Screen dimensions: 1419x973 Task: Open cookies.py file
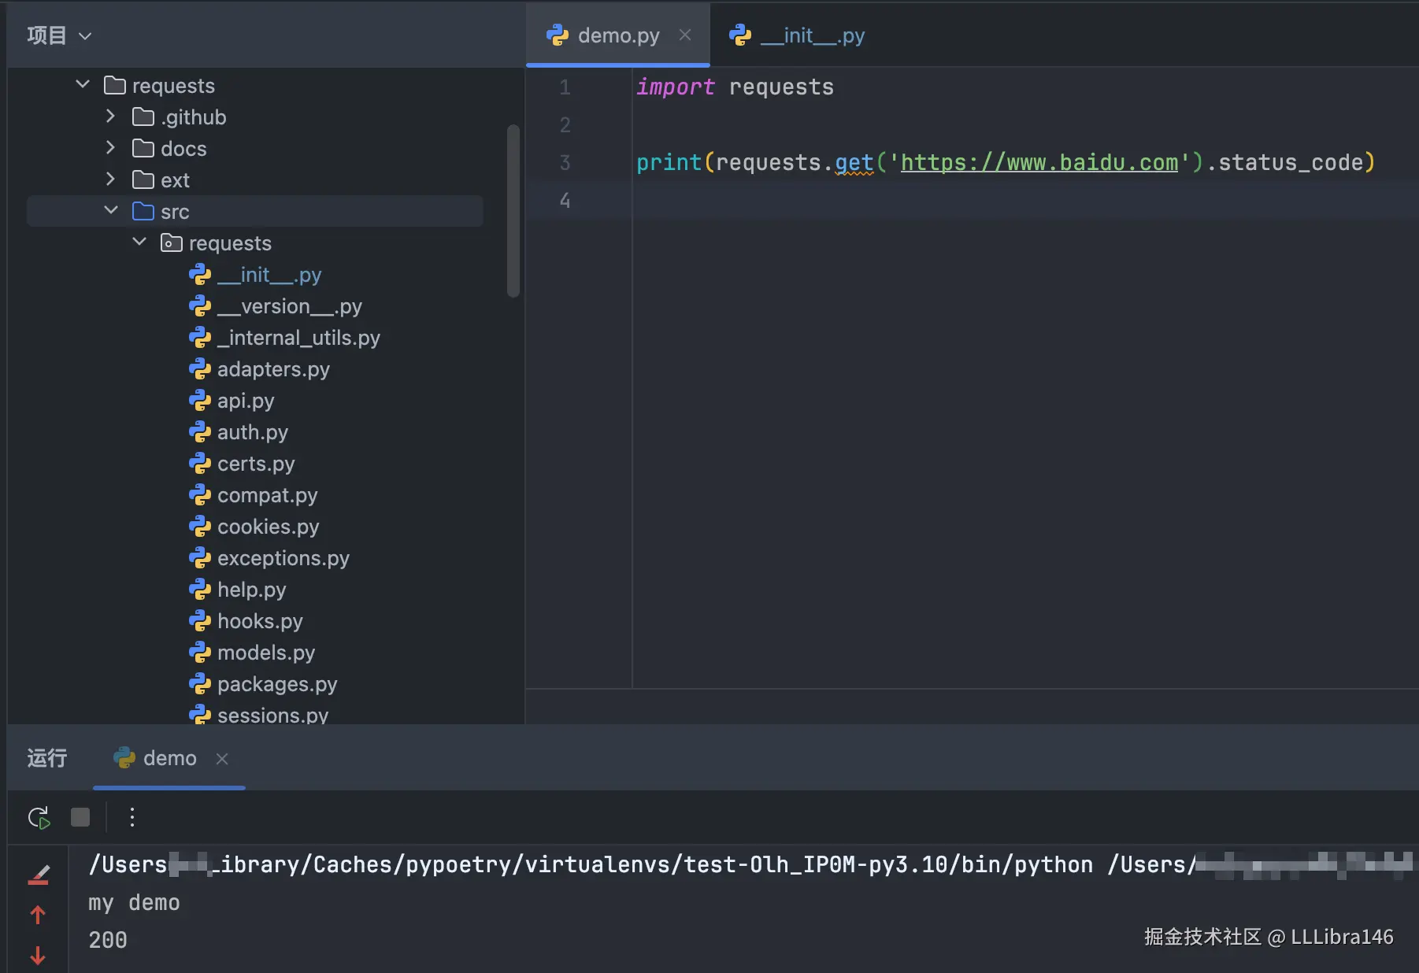(x=269, y=527)
